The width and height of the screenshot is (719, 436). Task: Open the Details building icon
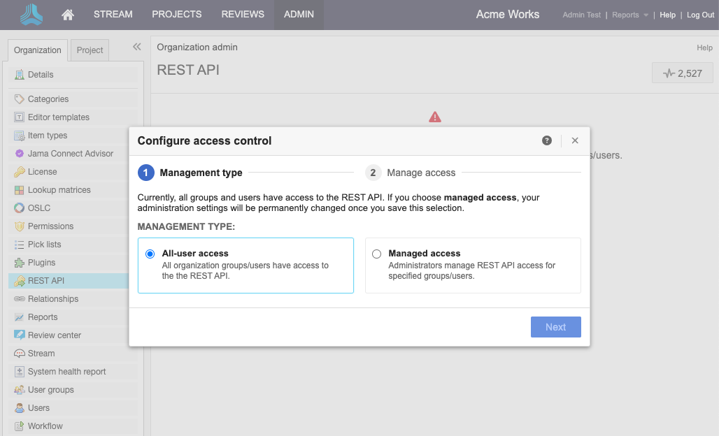[20, 75]
